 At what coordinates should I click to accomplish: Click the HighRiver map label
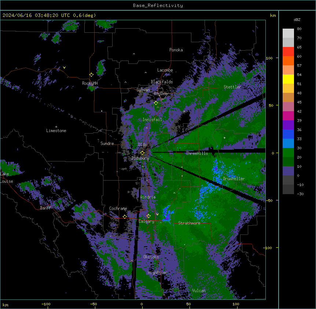158,273
